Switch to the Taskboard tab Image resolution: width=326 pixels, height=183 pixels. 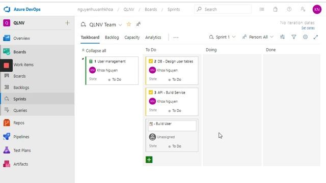click(x=90, y=37)
